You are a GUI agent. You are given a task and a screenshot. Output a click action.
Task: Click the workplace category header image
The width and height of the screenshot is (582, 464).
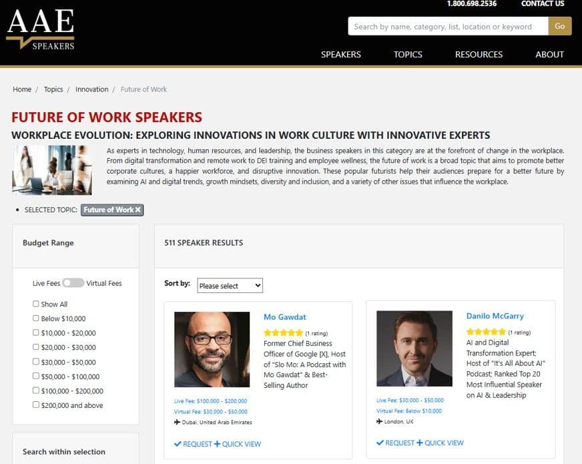(52, 170)
